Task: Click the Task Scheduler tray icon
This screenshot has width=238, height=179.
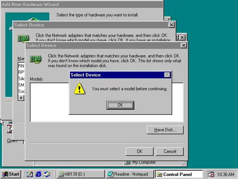Action: coord(211,174)
